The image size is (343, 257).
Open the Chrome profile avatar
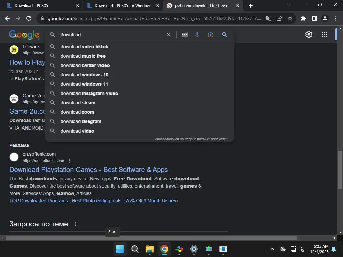pos(325,19)
